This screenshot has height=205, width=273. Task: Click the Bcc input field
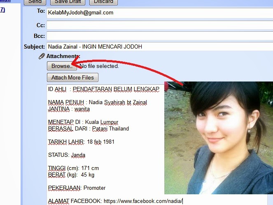(x=160, y=36)
